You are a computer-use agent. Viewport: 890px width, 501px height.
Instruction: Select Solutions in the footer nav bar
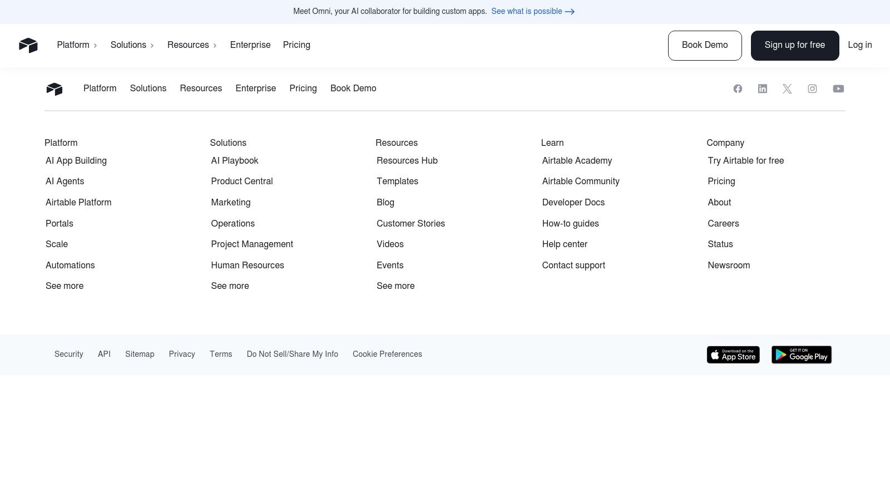148,89
